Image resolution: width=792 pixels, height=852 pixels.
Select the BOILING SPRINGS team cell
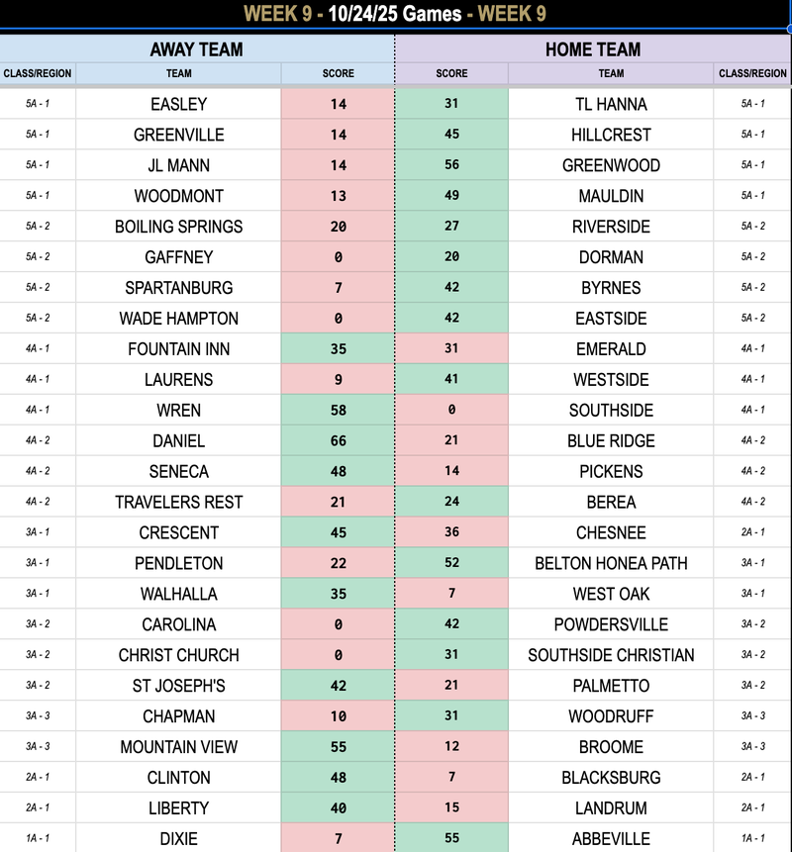point(178,227)
